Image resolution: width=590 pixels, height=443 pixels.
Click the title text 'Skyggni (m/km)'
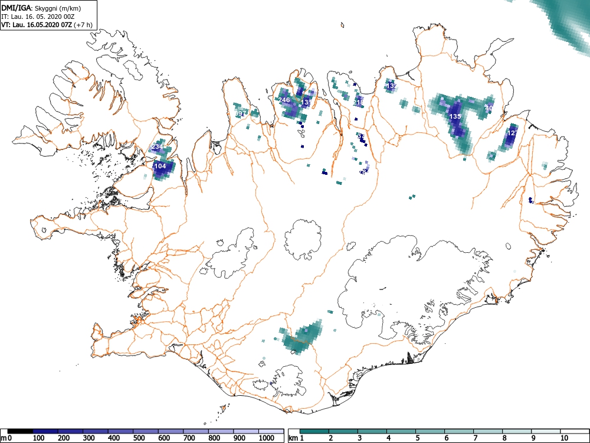pos(58,8)
